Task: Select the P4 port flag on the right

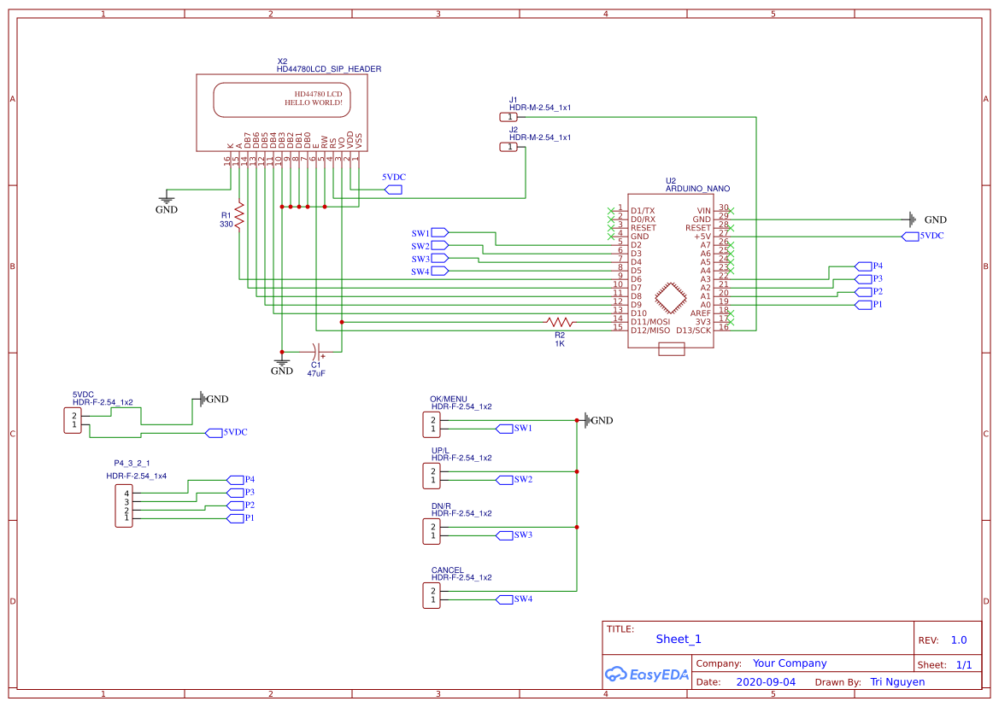Action: [863, 266]
